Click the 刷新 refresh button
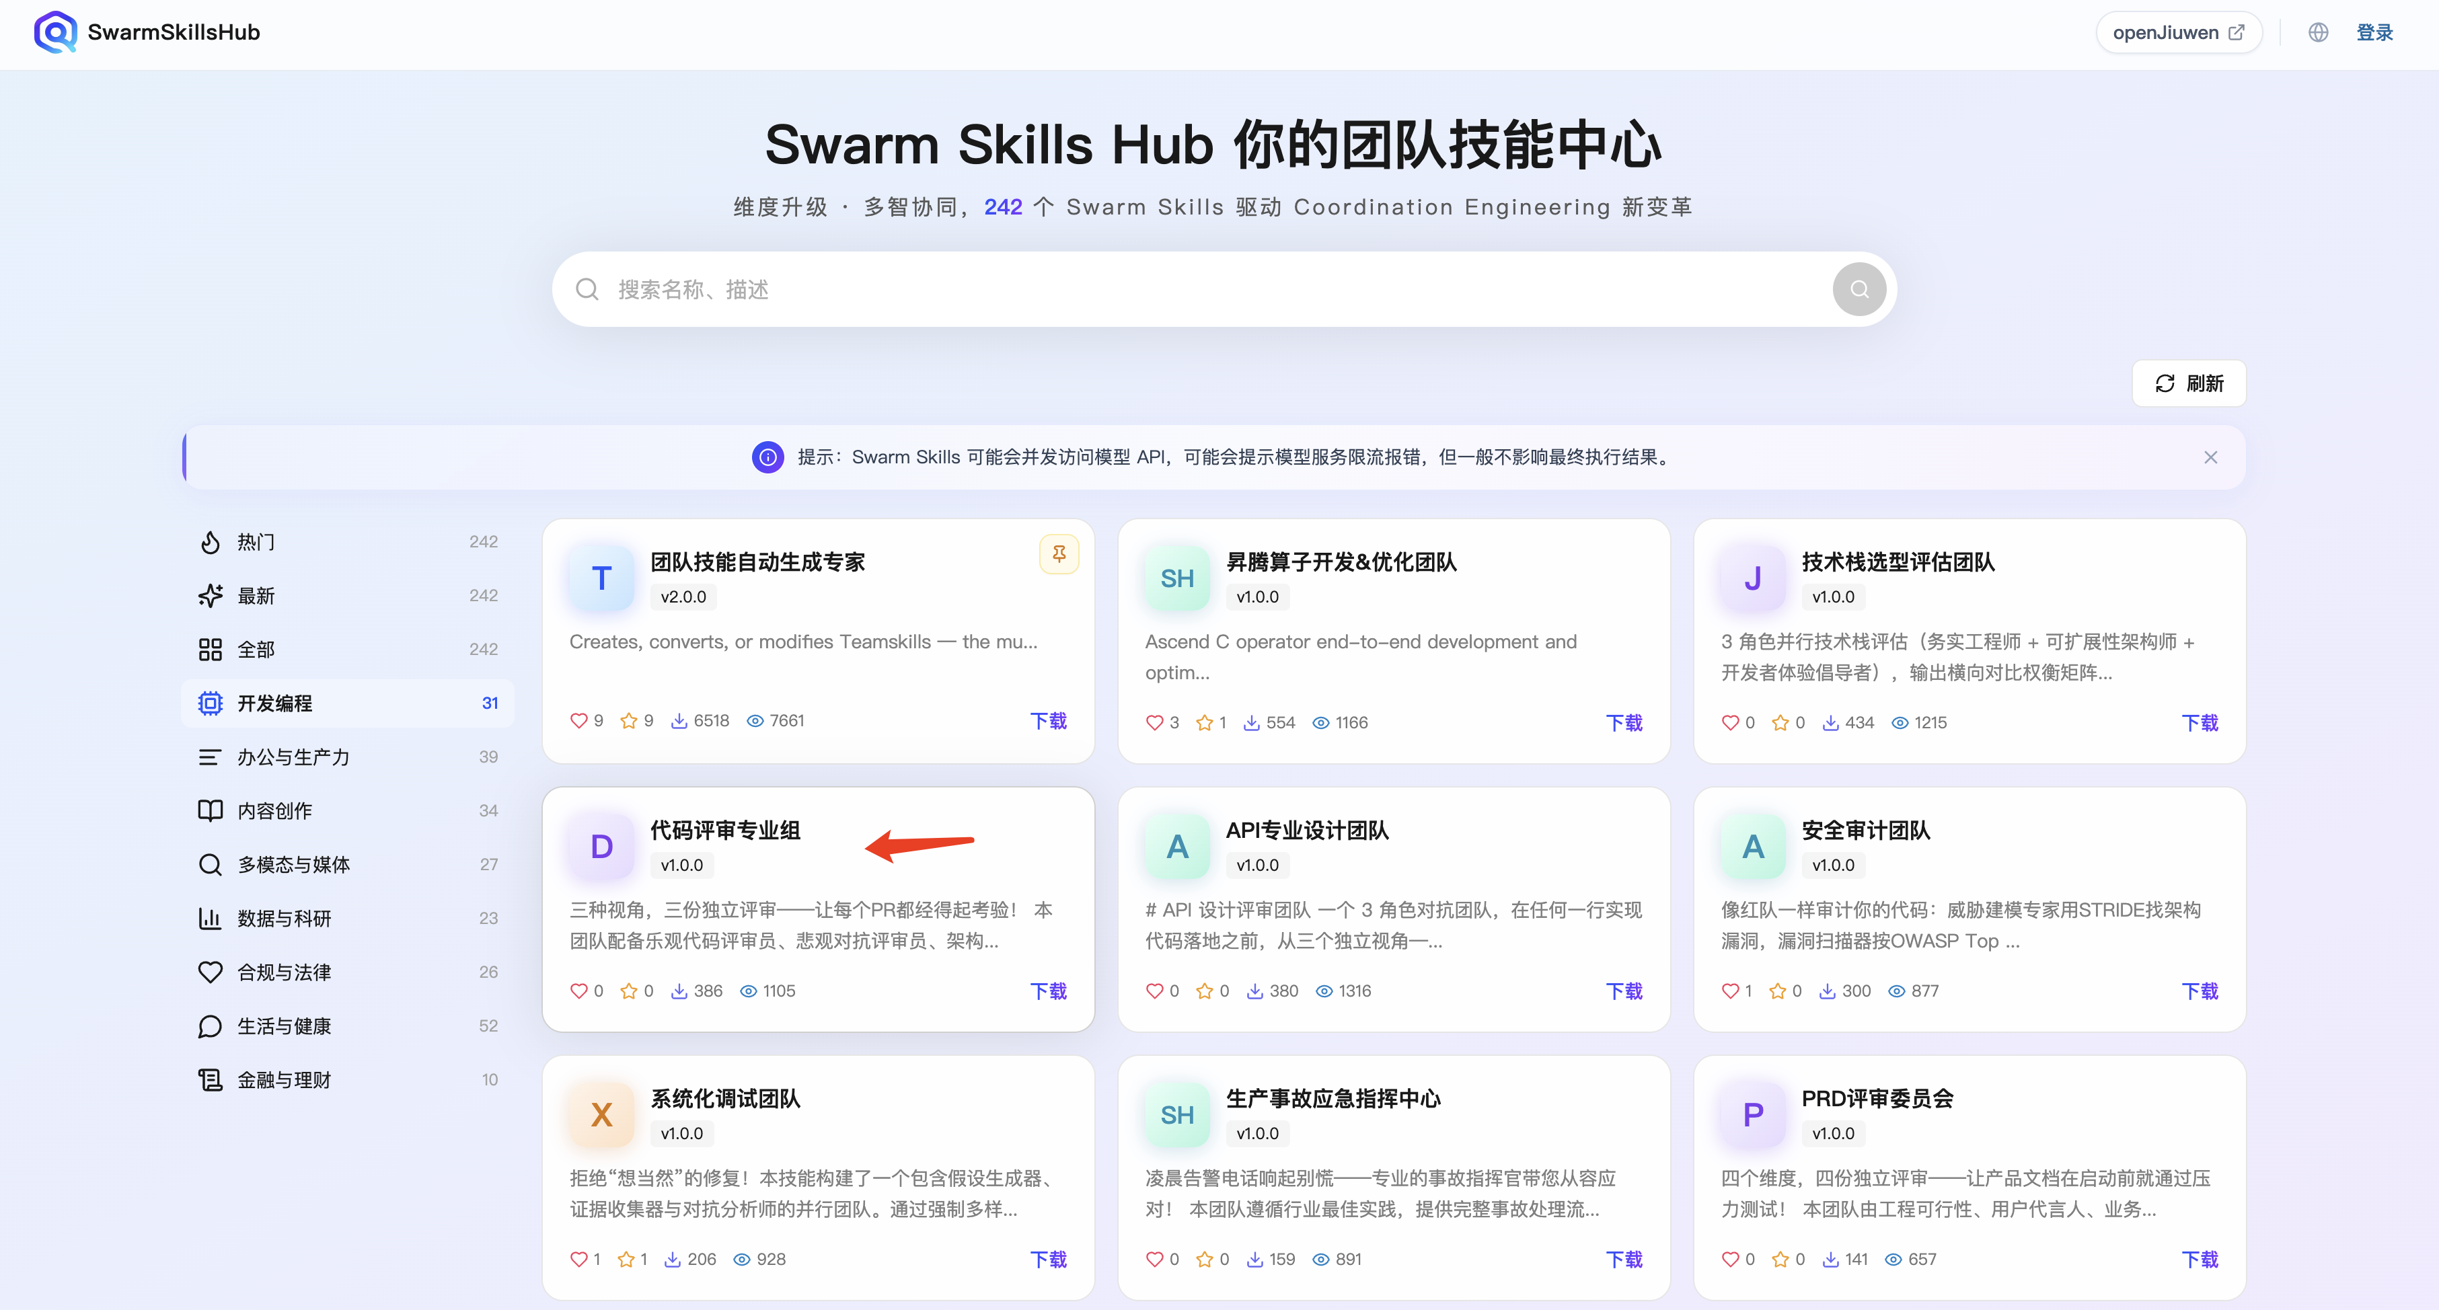Viewport: 2439px width, 1310px height. (x=2188, y=383)
